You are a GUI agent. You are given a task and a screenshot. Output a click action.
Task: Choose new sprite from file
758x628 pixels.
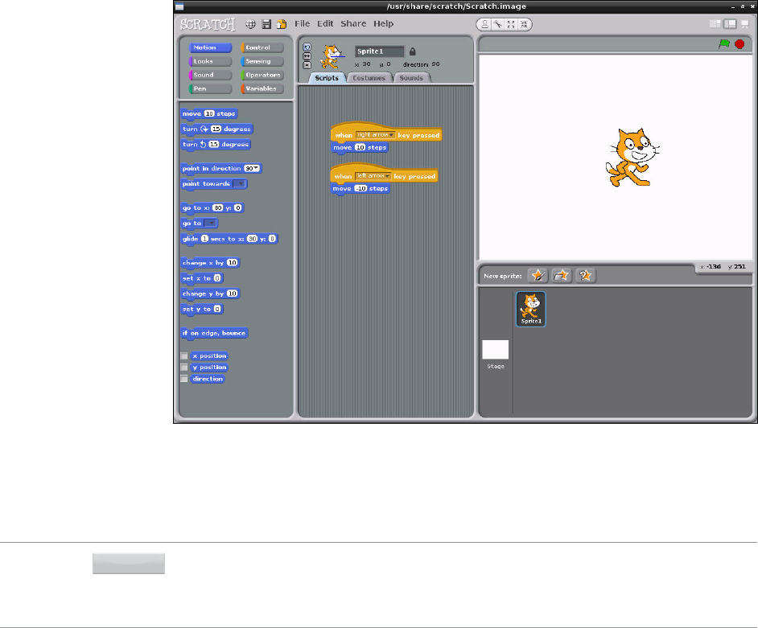[561, 276]
